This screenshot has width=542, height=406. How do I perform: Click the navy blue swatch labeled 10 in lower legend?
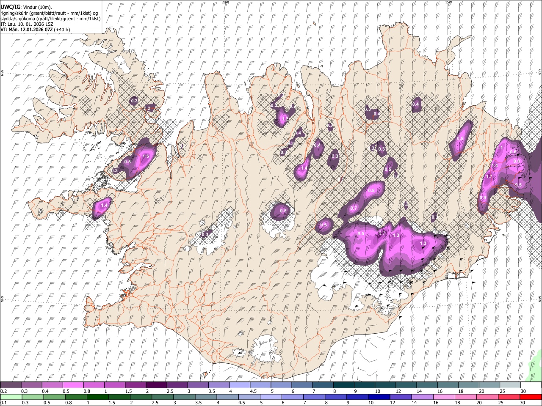(x=379, y=397)
